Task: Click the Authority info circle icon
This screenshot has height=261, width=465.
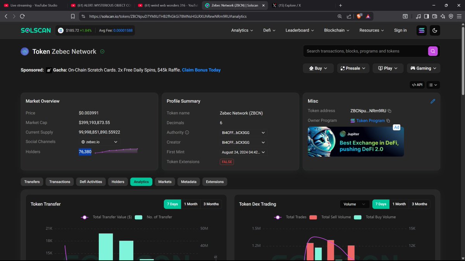Action: click(x=187, y=133)
